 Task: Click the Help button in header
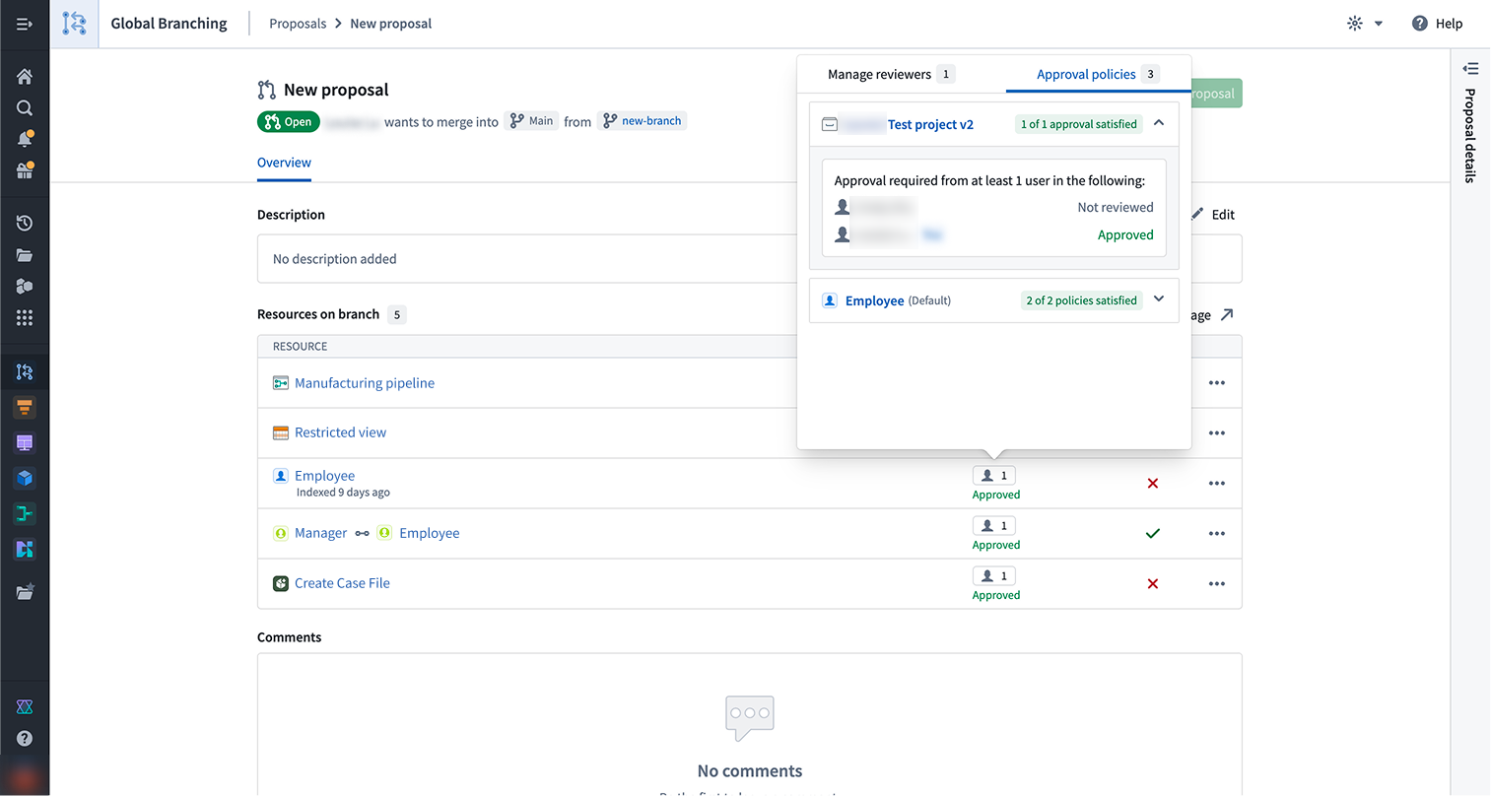(1437, 24)
